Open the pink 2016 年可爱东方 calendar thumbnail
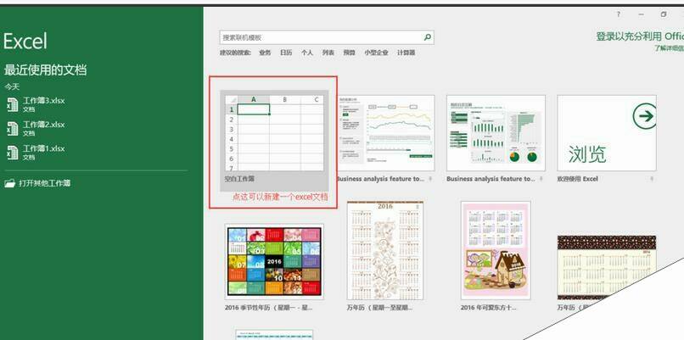684x340 pixels. (x=496, y=251)
